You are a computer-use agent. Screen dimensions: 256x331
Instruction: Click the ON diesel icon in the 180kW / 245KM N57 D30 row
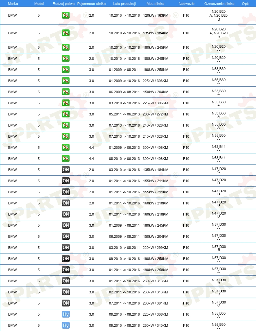click(x=66, y=225)
